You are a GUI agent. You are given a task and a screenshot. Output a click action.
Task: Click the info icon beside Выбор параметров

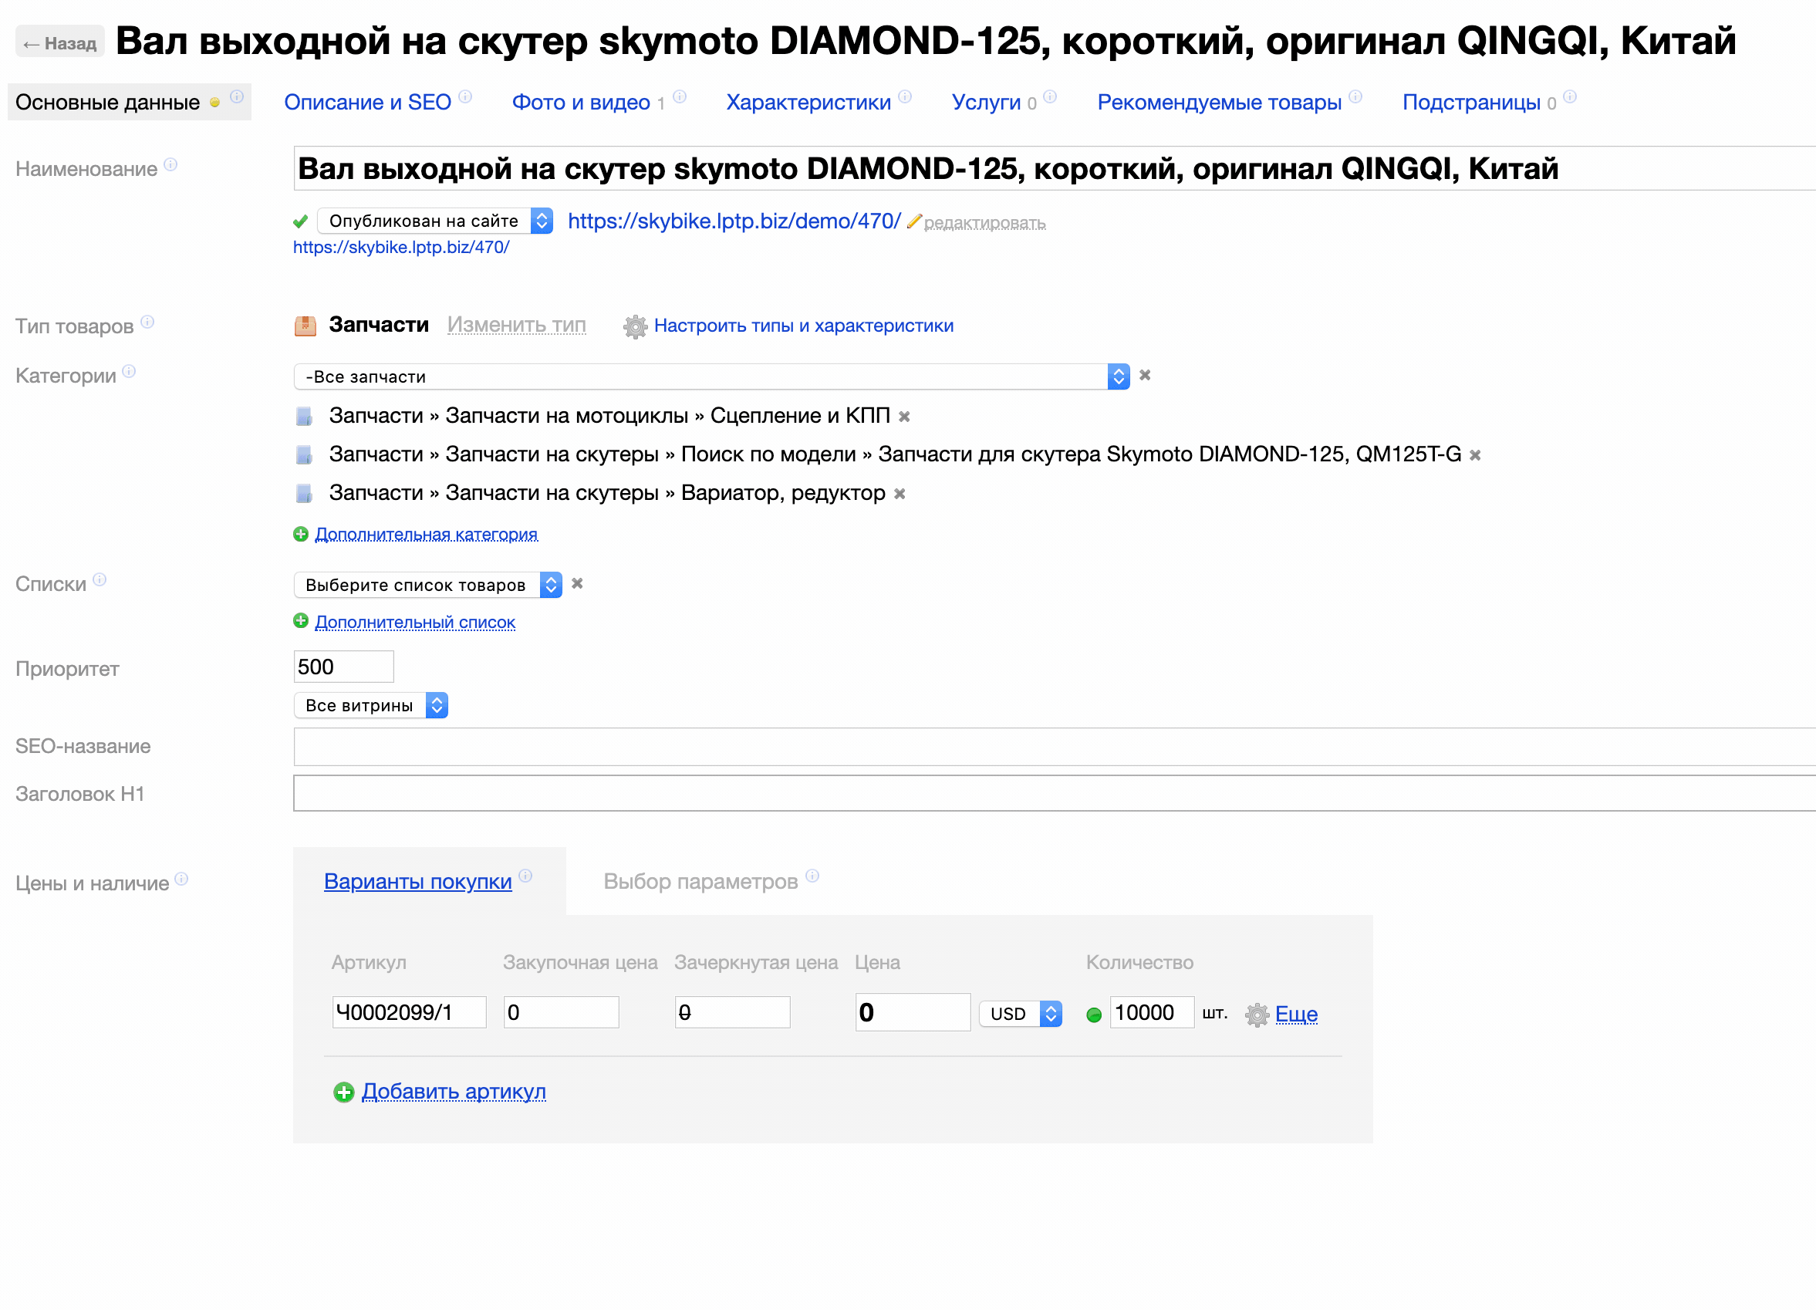tap(812, 875)
